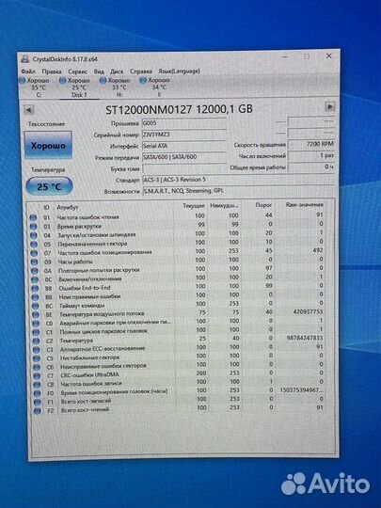This screenshot has width=381, height=508.
Task: Click status icon of attribute C8
Action: [38, 385]
